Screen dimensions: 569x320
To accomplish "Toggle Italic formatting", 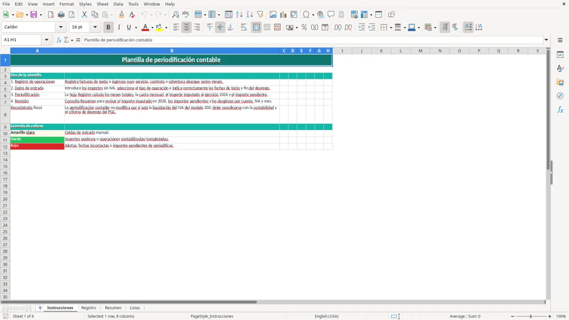I will (119, 27).
